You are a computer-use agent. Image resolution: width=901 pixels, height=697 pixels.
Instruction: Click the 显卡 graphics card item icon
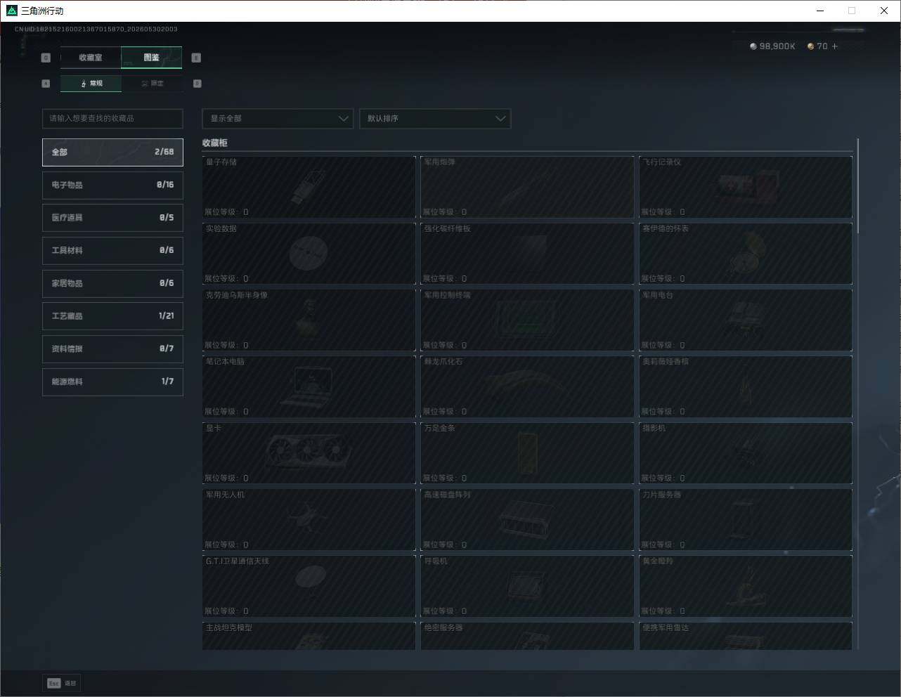(309, 452)
